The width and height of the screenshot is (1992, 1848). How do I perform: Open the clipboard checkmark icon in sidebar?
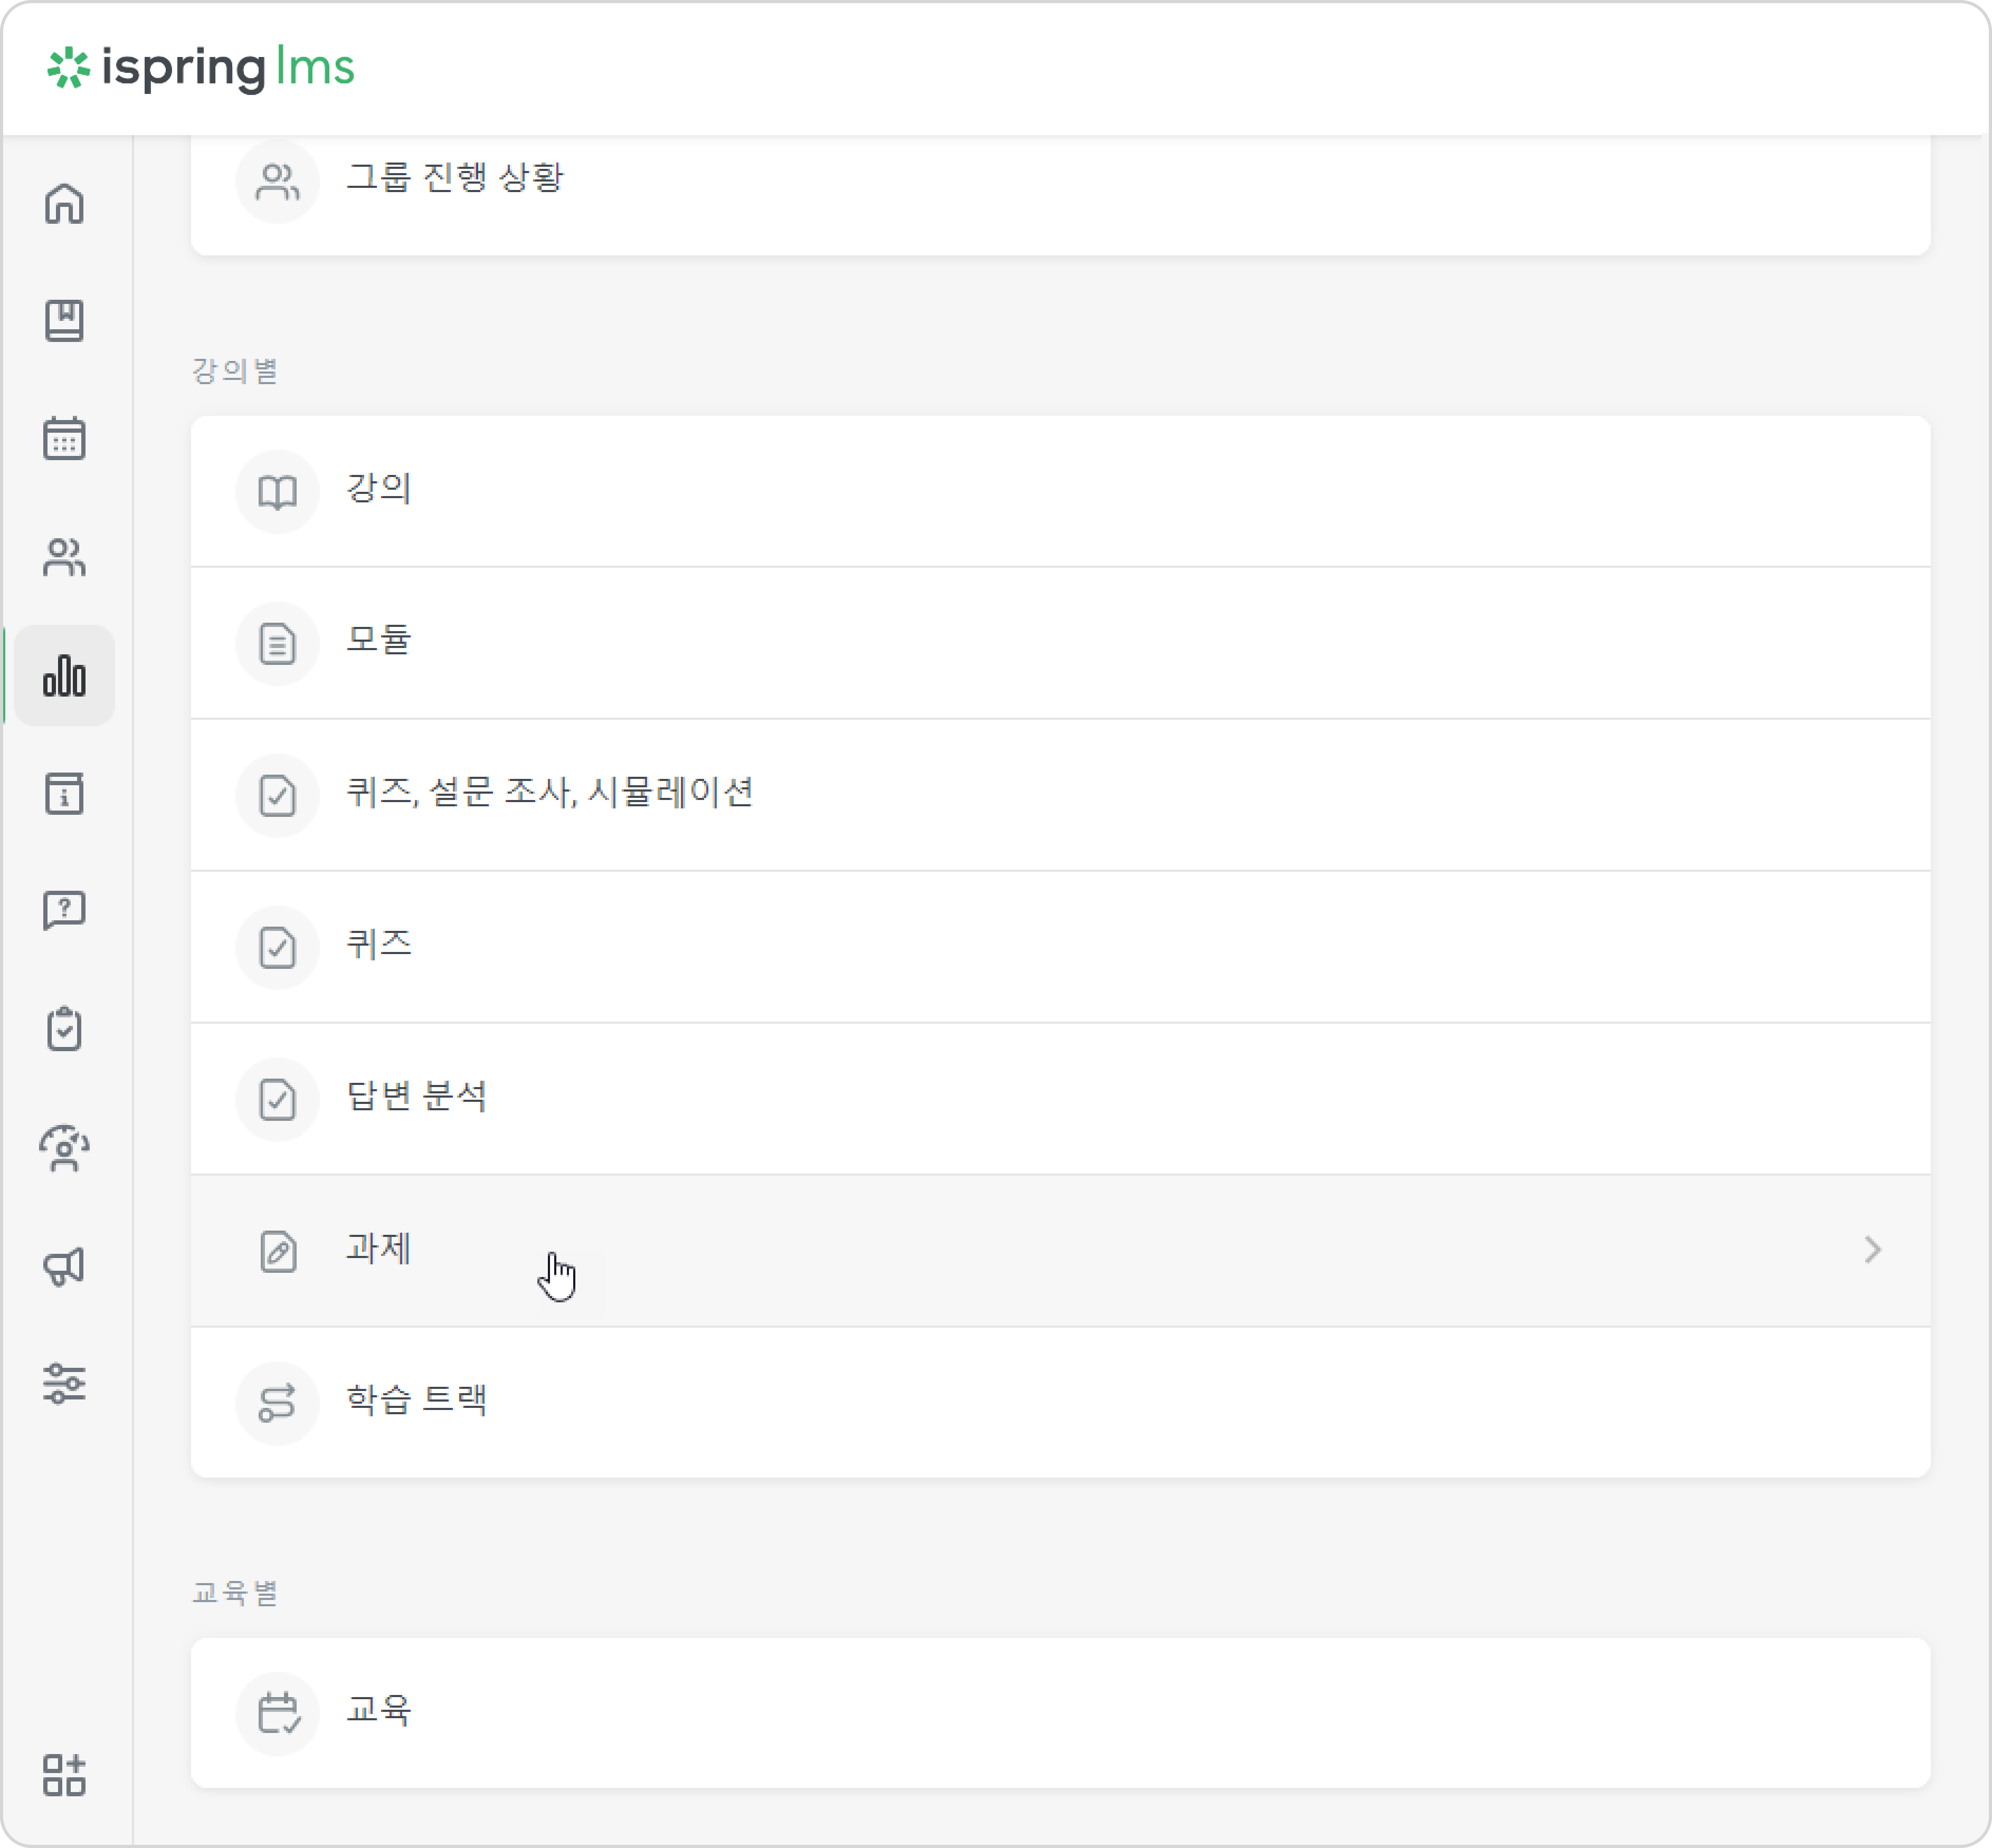pyautogui.click(x=64, y=1029)
